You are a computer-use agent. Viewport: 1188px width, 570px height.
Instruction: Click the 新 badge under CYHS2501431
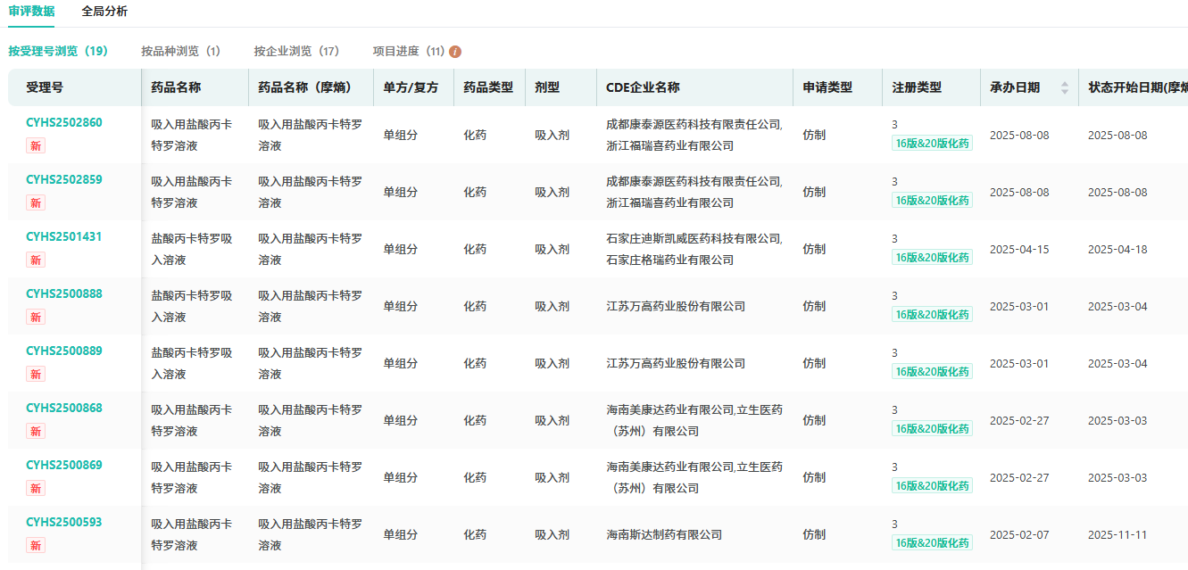point(36,260)
